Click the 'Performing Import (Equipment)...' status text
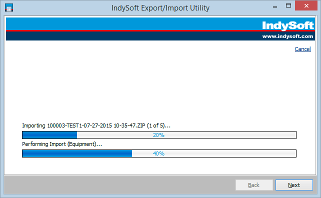The image size is (321, 198). [x=62, y=144]
